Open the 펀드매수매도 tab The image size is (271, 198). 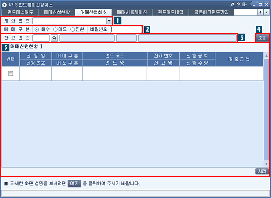pos(20,13)
